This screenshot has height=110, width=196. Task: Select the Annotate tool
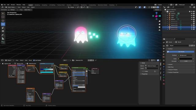point(3,35)
